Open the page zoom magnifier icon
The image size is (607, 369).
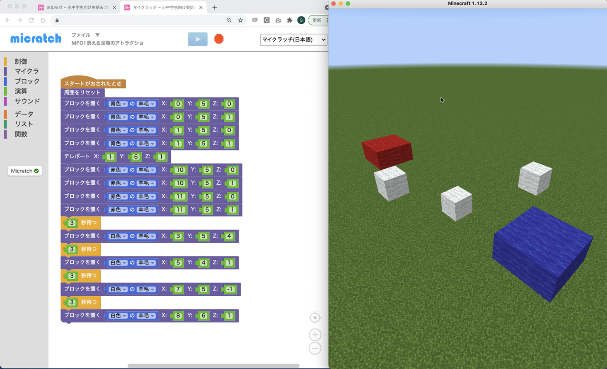click(x=229, y=20)
